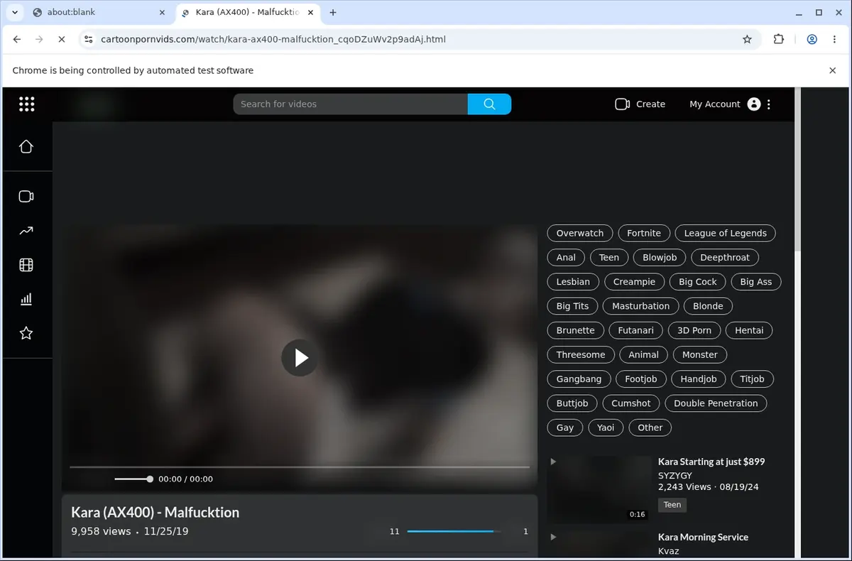The height and width of the screenshot is (561, 852).
Task: Open the bar chart sidebar icon
Action: (26, 299)
